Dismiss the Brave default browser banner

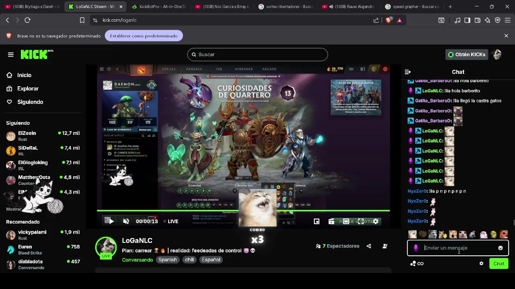tap(506, 36)
